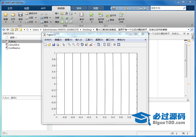
Task: Select the Pan hand tool in Figure 1
Action: 78,44
